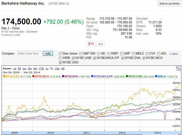This screenshot has height=135, width=182.
Task: Uncheck the NYSE:USB comparison checkbox
Action: (73, 58)
